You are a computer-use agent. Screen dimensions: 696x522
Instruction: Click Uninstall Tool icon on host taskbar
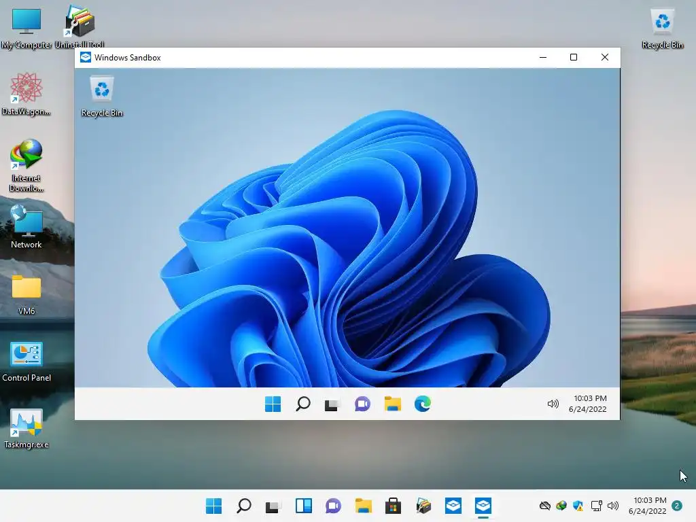423,506
